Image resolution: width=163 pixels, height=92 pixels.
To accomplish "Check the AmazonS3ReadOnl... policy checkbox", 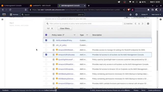I will pos(46,64).
